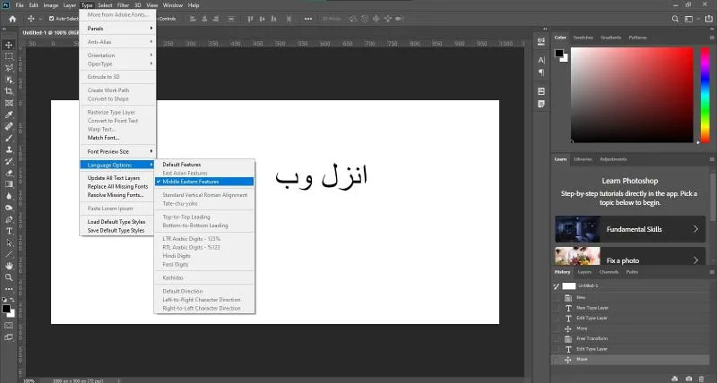Pick a color in the Color panel field

click(x=632, y=95)
